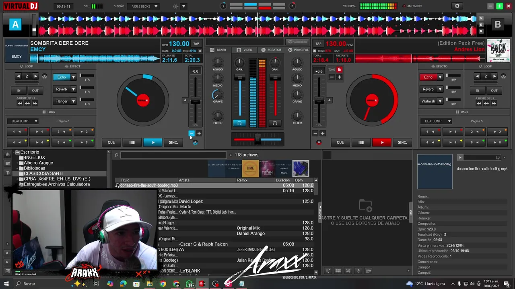Screen dimensions: 515x289
Task: Open deck B BEATJUMP pads dropdown
Action: click(436, 121)
